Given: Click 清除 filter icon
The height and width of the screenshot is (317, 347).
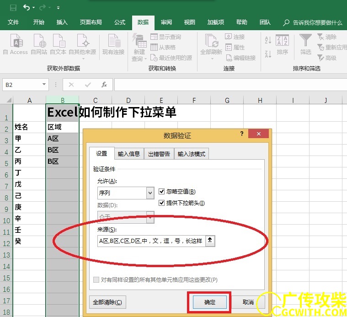Looking at the screenshot, I should click(327, 37).
